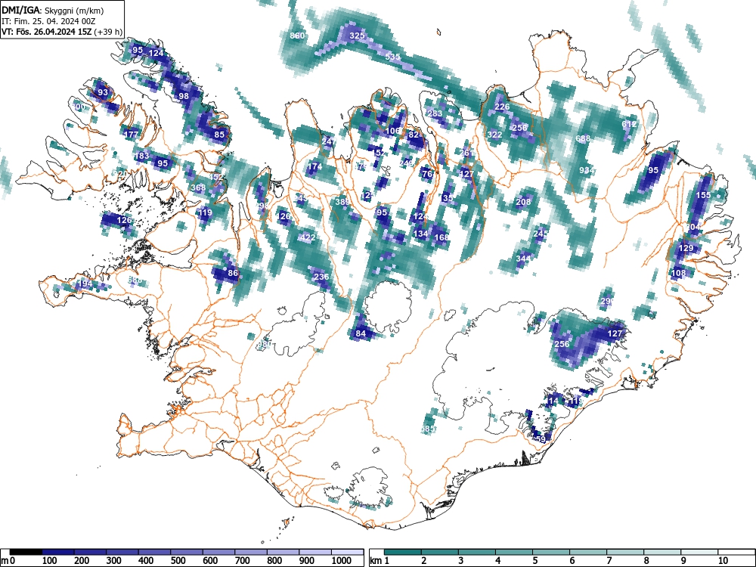Click visibility value 422 on map
Screen dimensions: 756x567
[x=308, y=237]
